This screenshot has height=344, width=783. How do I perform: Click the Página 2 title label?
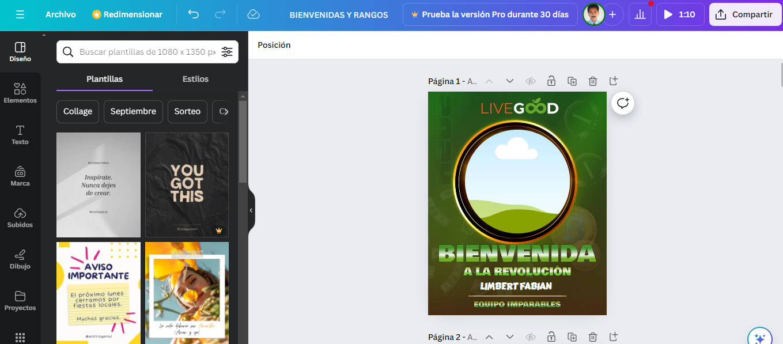(x=452, y=337)
